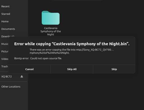
Task: Cancel the copy operation
Action: [x=30, y=69]
